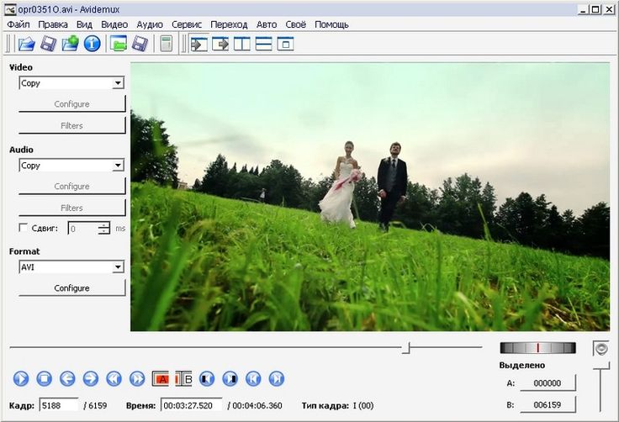Open the Файл menu

pyautogui.click(x=19, y=24)
